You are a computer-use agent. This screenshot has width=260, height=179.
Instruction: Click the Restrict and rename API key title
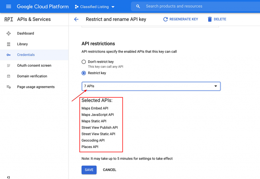(x=116, y=19)
